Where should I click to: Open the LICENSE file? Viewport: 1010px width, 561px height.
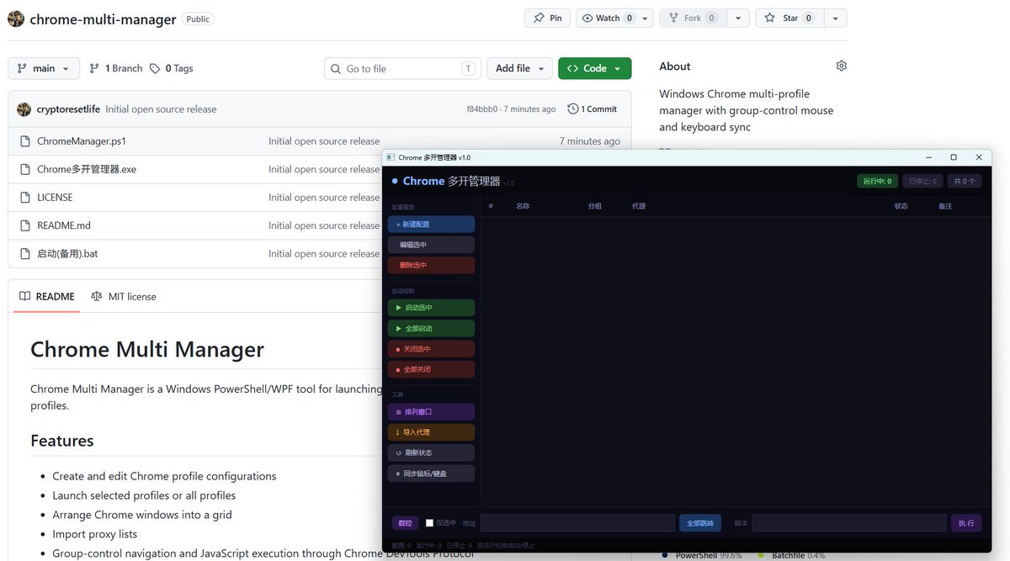[55, 198]
